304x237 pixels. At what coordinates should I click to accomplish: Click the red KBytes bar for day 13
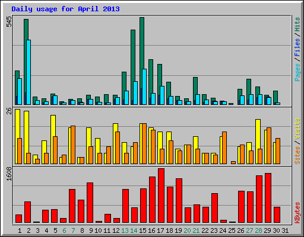click(125, 206)
